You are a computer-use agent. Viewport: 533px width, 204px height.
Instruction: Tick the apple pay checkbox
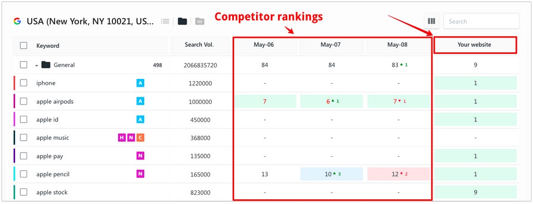coord(23,156)
